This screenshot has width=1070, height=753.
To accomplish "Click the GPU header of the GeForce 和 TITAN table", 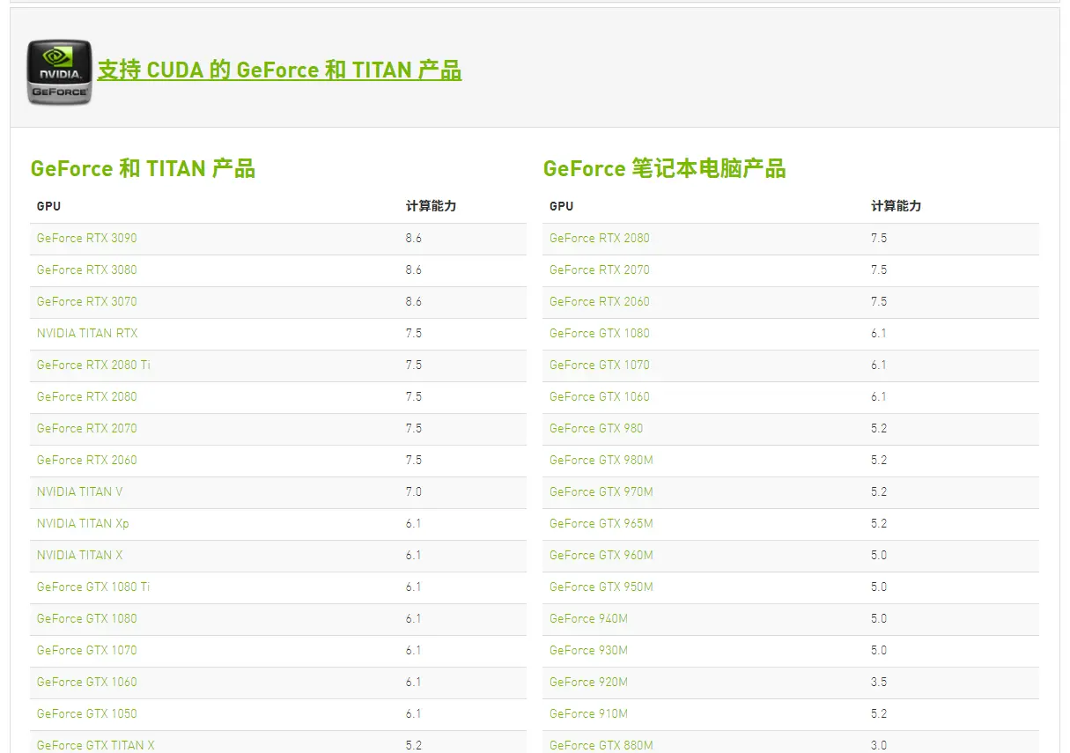I will [x=48, y=206].
